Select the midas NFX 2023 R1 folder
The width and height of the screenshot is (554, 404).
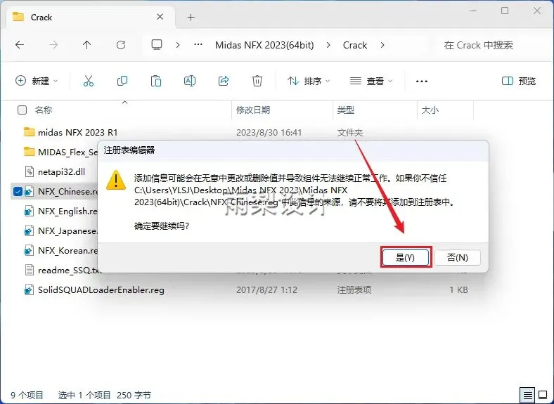click(78, 132)
